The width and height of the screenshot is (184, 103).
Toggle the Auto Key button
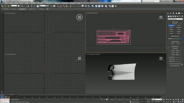pos(148,100)
